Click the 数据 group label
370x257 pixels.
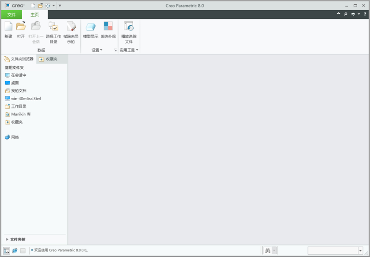pyautogui.click(x=41, y=50)
